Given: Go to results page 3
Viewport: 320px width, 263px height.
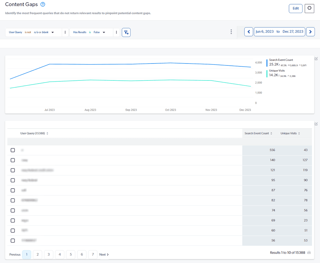Looking at the screenshot, I should click(49, 254).
